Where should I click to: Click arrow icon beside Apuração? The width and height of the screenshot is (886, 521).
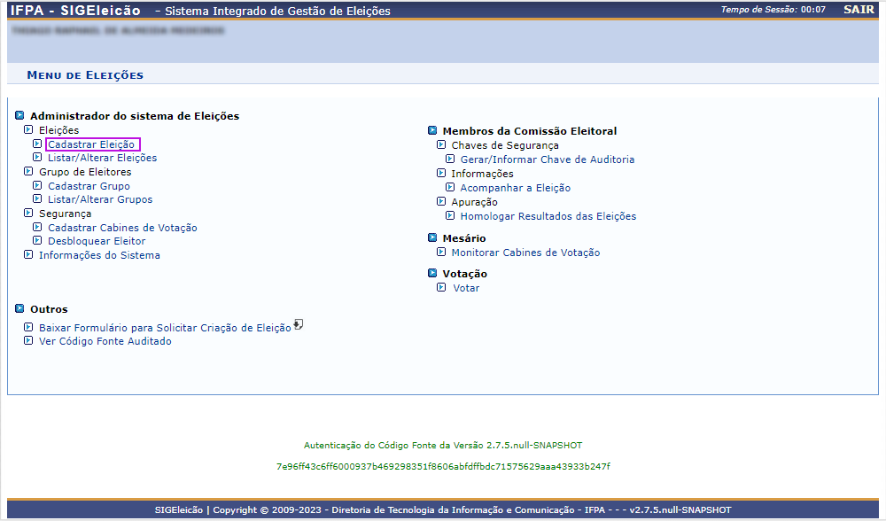point(441,201)
